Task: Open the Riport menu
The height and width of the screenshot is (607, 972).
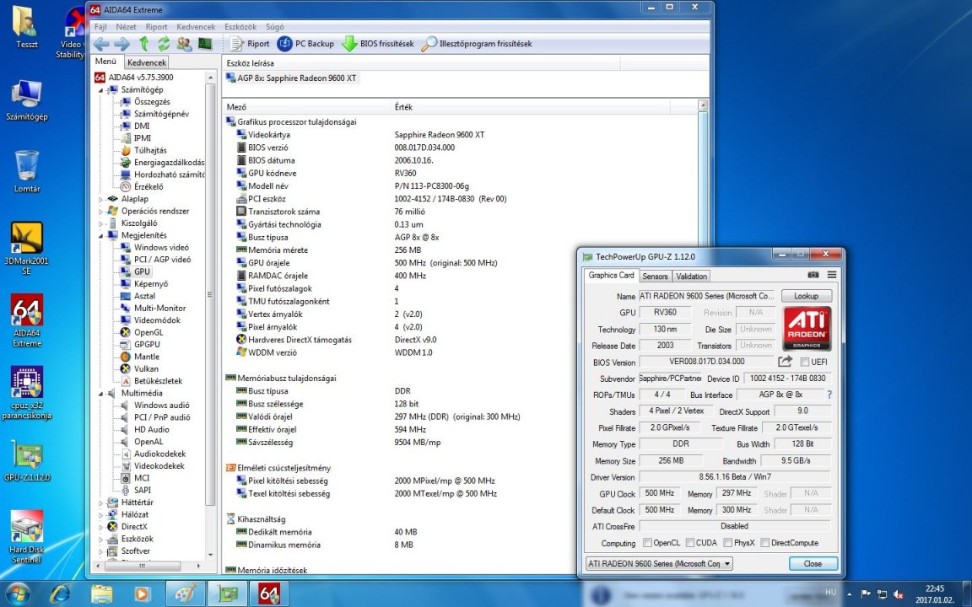Action: point(156,27)
